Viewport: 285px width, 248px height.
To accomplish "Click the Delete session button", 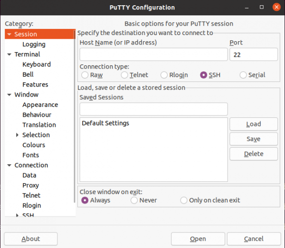I will click(x=254, y=154).
